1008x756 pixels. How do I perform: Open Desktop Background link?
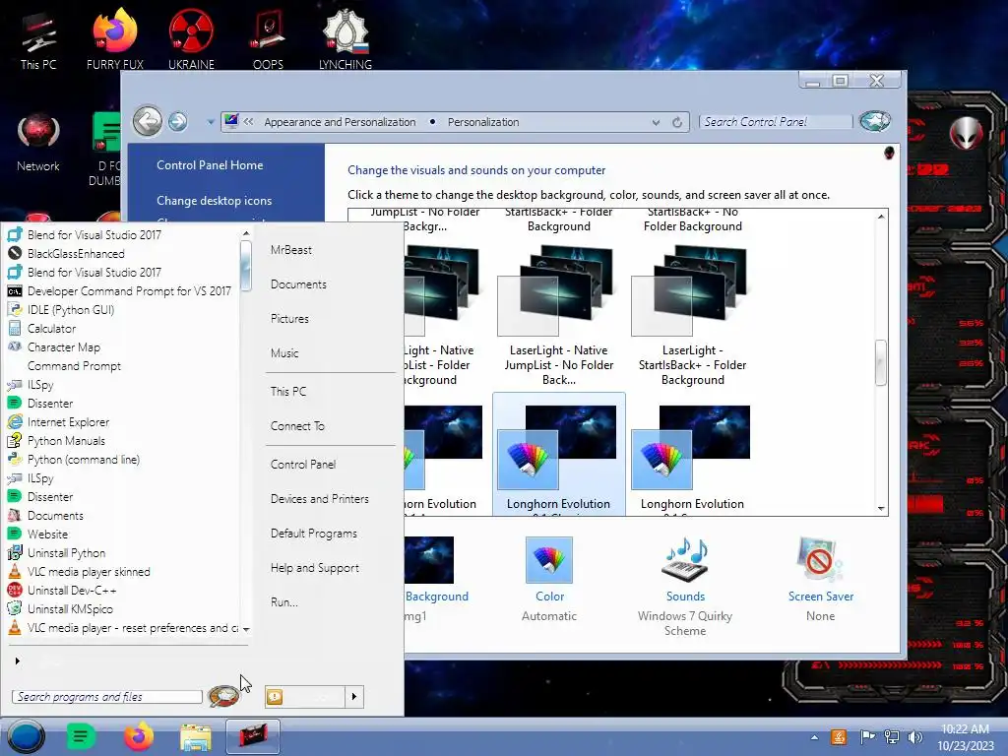436,597
